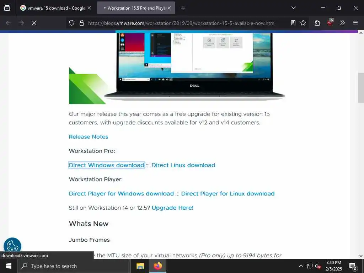Select the Workstation 15.5 Pro and Player tab
This screenshot has width=364, height=273.
(136, 8)
